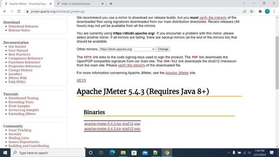
Task: Open the Access Log Sampler tutorial
Action: tap(24, 110)
